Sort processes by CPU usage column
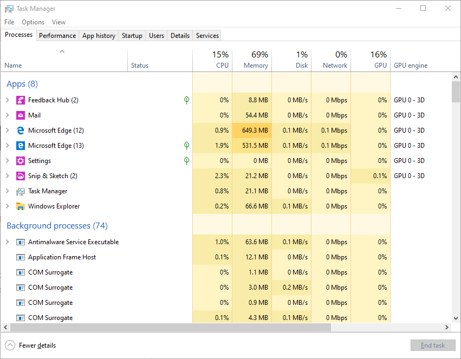This screenshot has width=461, height=359. [212, 60]
